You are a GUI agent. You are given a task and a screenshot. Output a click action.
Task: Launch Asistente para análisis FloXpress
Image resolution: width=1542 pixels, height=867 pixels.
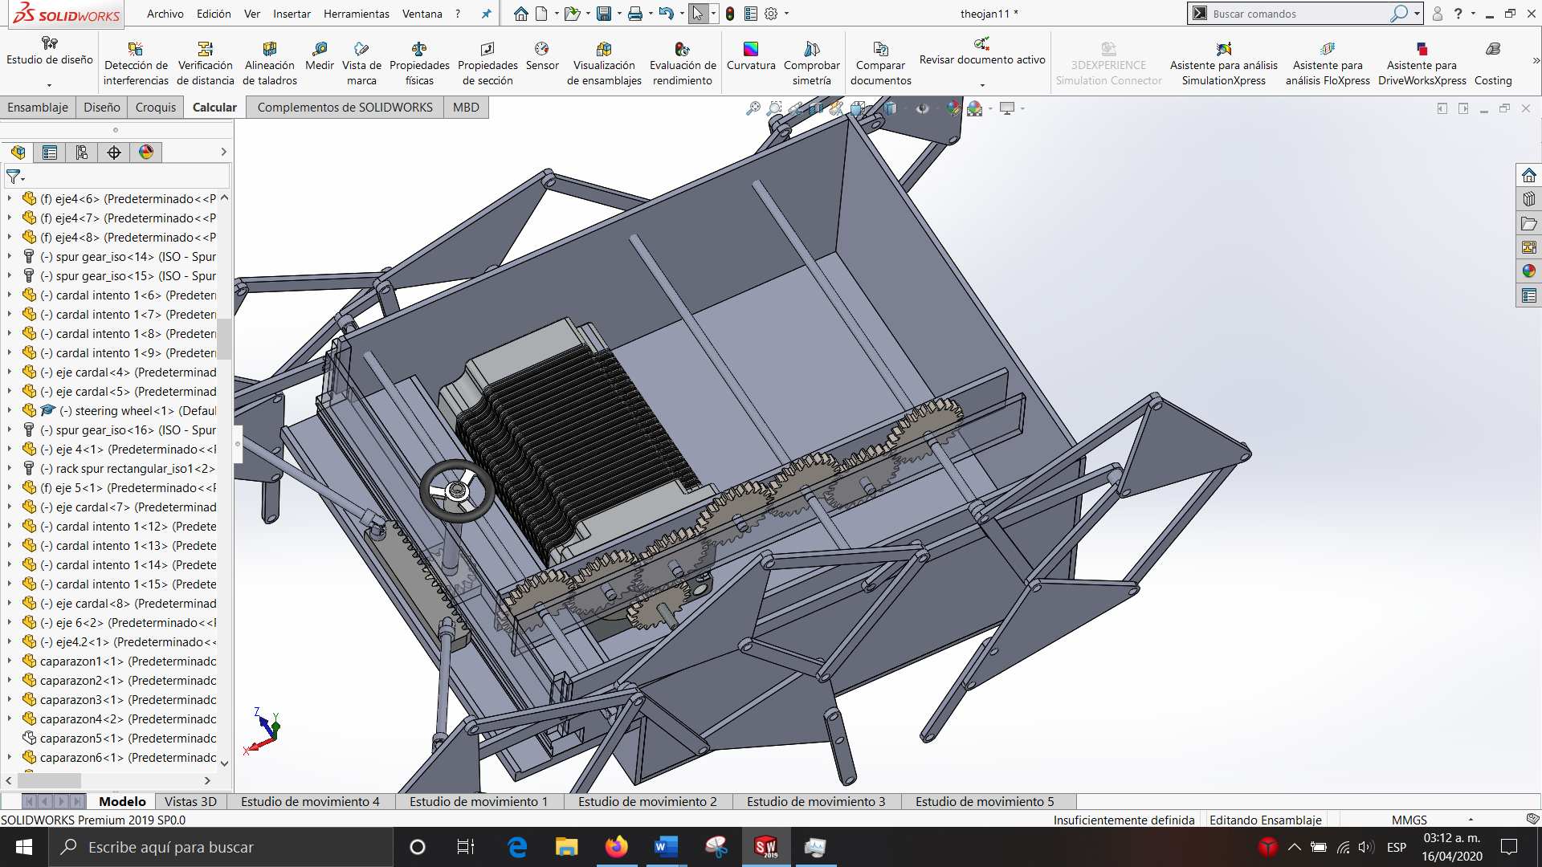click(x=1328, y=63)
